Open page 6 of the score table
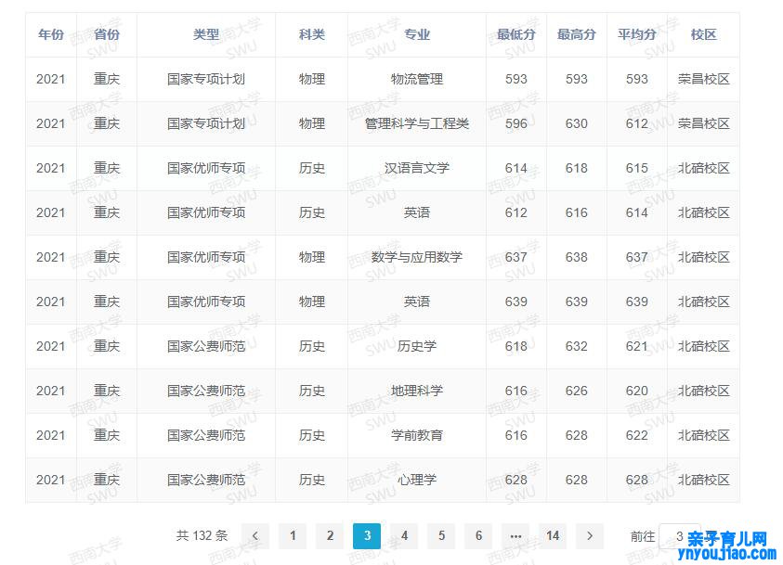Viewport: 783px width, 565px height. point(478,536)
